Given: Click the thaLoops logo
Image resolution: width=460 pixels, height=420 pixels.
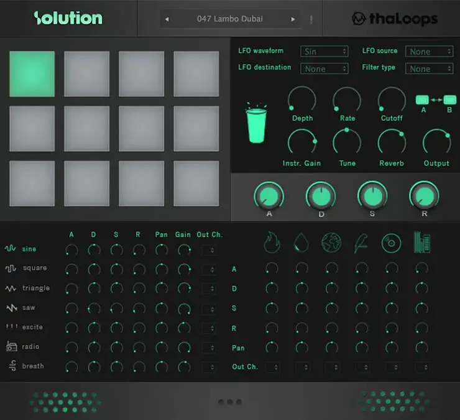Looking at the screenshot, I should (x=395, y=19).
